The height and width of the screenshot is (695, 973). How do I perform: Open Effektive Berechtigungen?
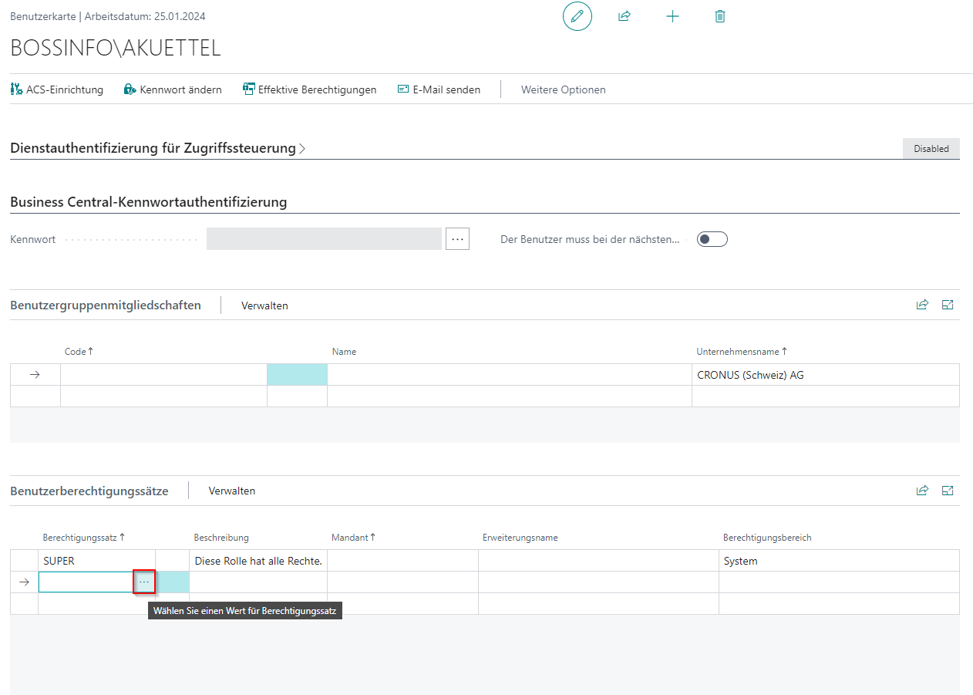pyautogui.click(x=309, y=89)
